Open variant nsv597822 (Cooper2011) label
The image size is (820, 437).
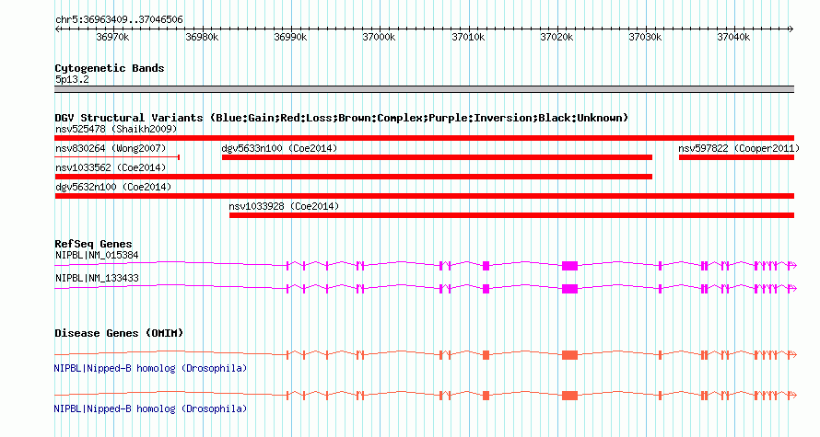[738, 148]
